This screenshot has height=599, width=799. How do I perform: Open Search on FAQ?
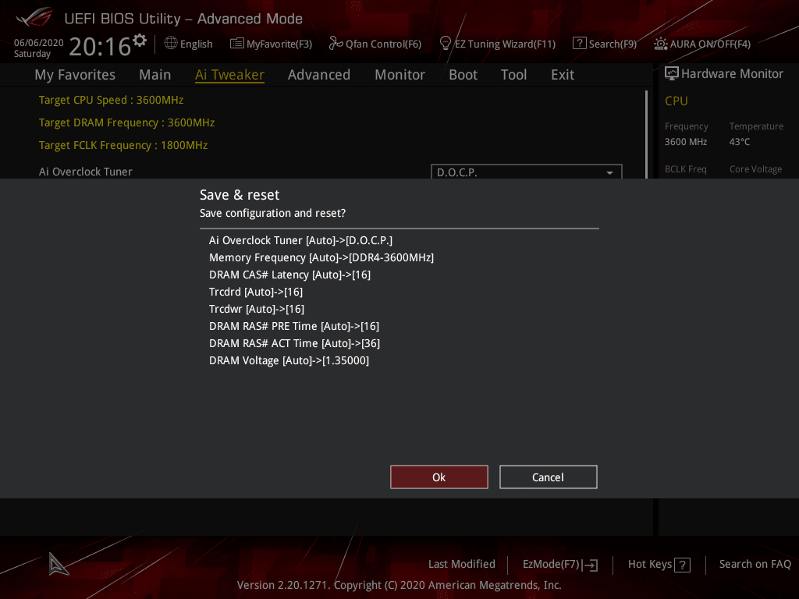(755, 565)
